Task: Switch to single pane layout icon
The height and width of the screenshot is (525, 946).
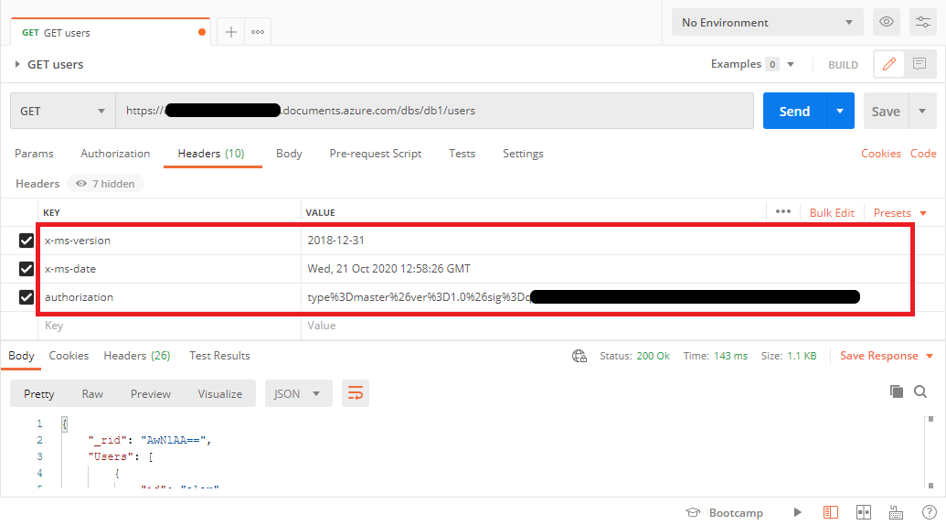Action: 831,512
